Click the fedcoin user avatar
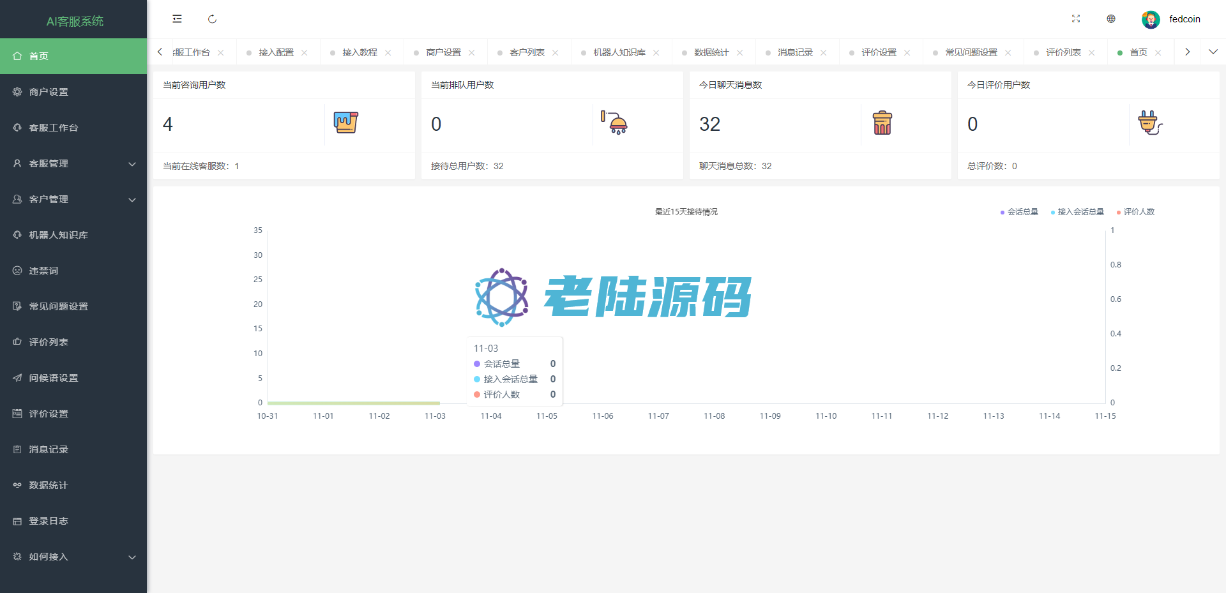 coord(1151,20)
